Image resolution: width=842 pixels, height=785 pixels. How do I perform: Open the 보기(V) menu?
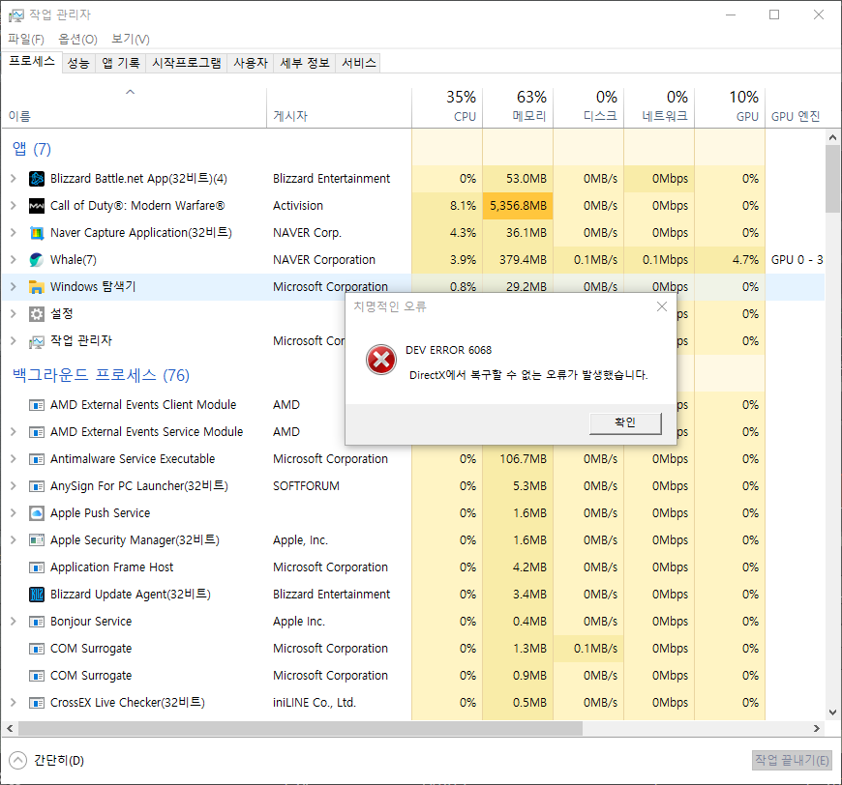coord(131,40)
